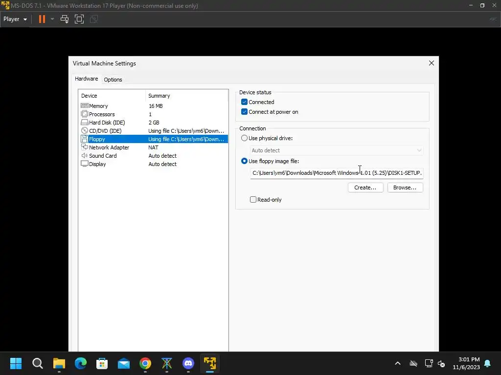501x375 pixels.
Task: Open the Windows Start menu
Action: 16,363
